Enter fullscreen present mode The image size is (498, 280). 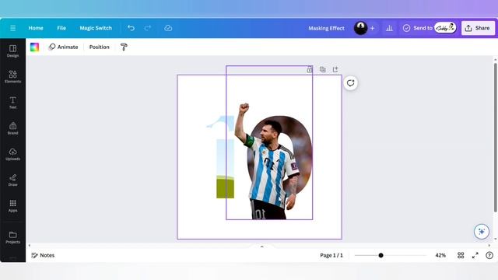click(x=475, y=255)
